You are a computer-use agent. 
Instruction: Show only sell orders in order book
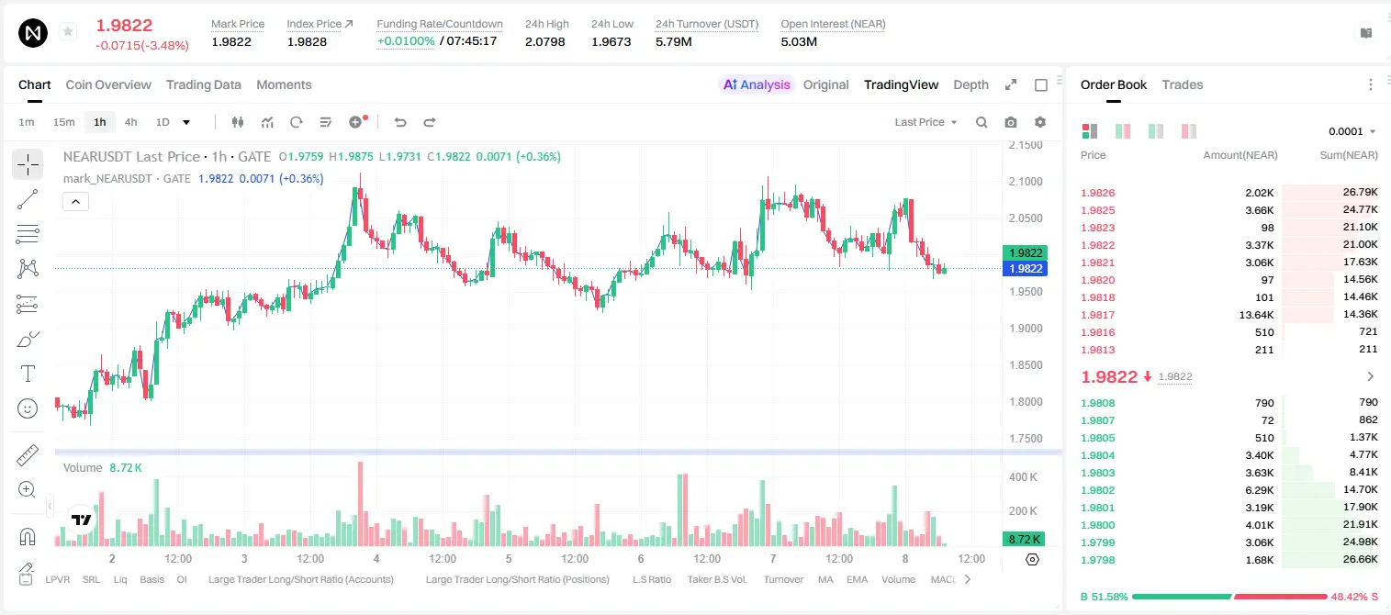point(1189,131)
